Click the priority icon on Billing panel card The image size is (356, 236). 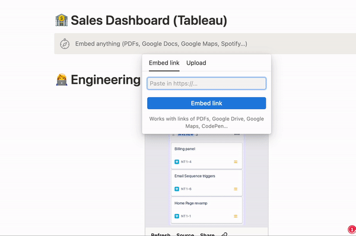click(x=236, y=162)
